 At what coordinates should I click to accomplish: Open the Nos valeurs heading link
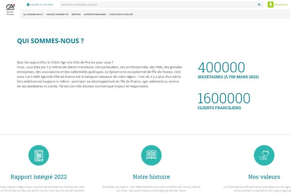click(x=264, y=177)
